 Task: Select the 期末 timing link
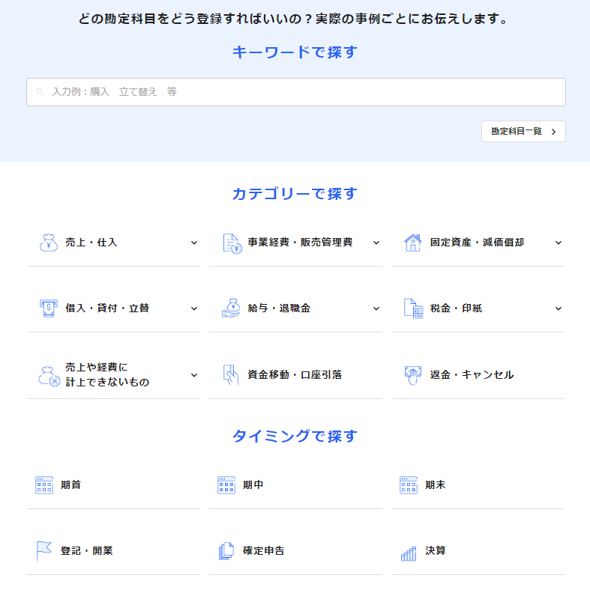click(x=478, y=485)
